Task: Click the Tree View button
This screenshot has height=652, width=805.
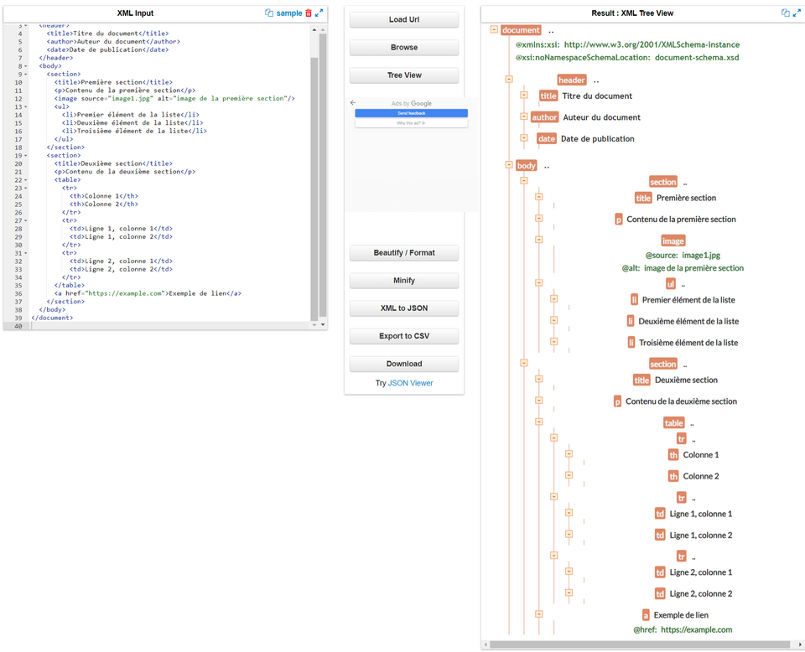Action: tap(404, 75)
